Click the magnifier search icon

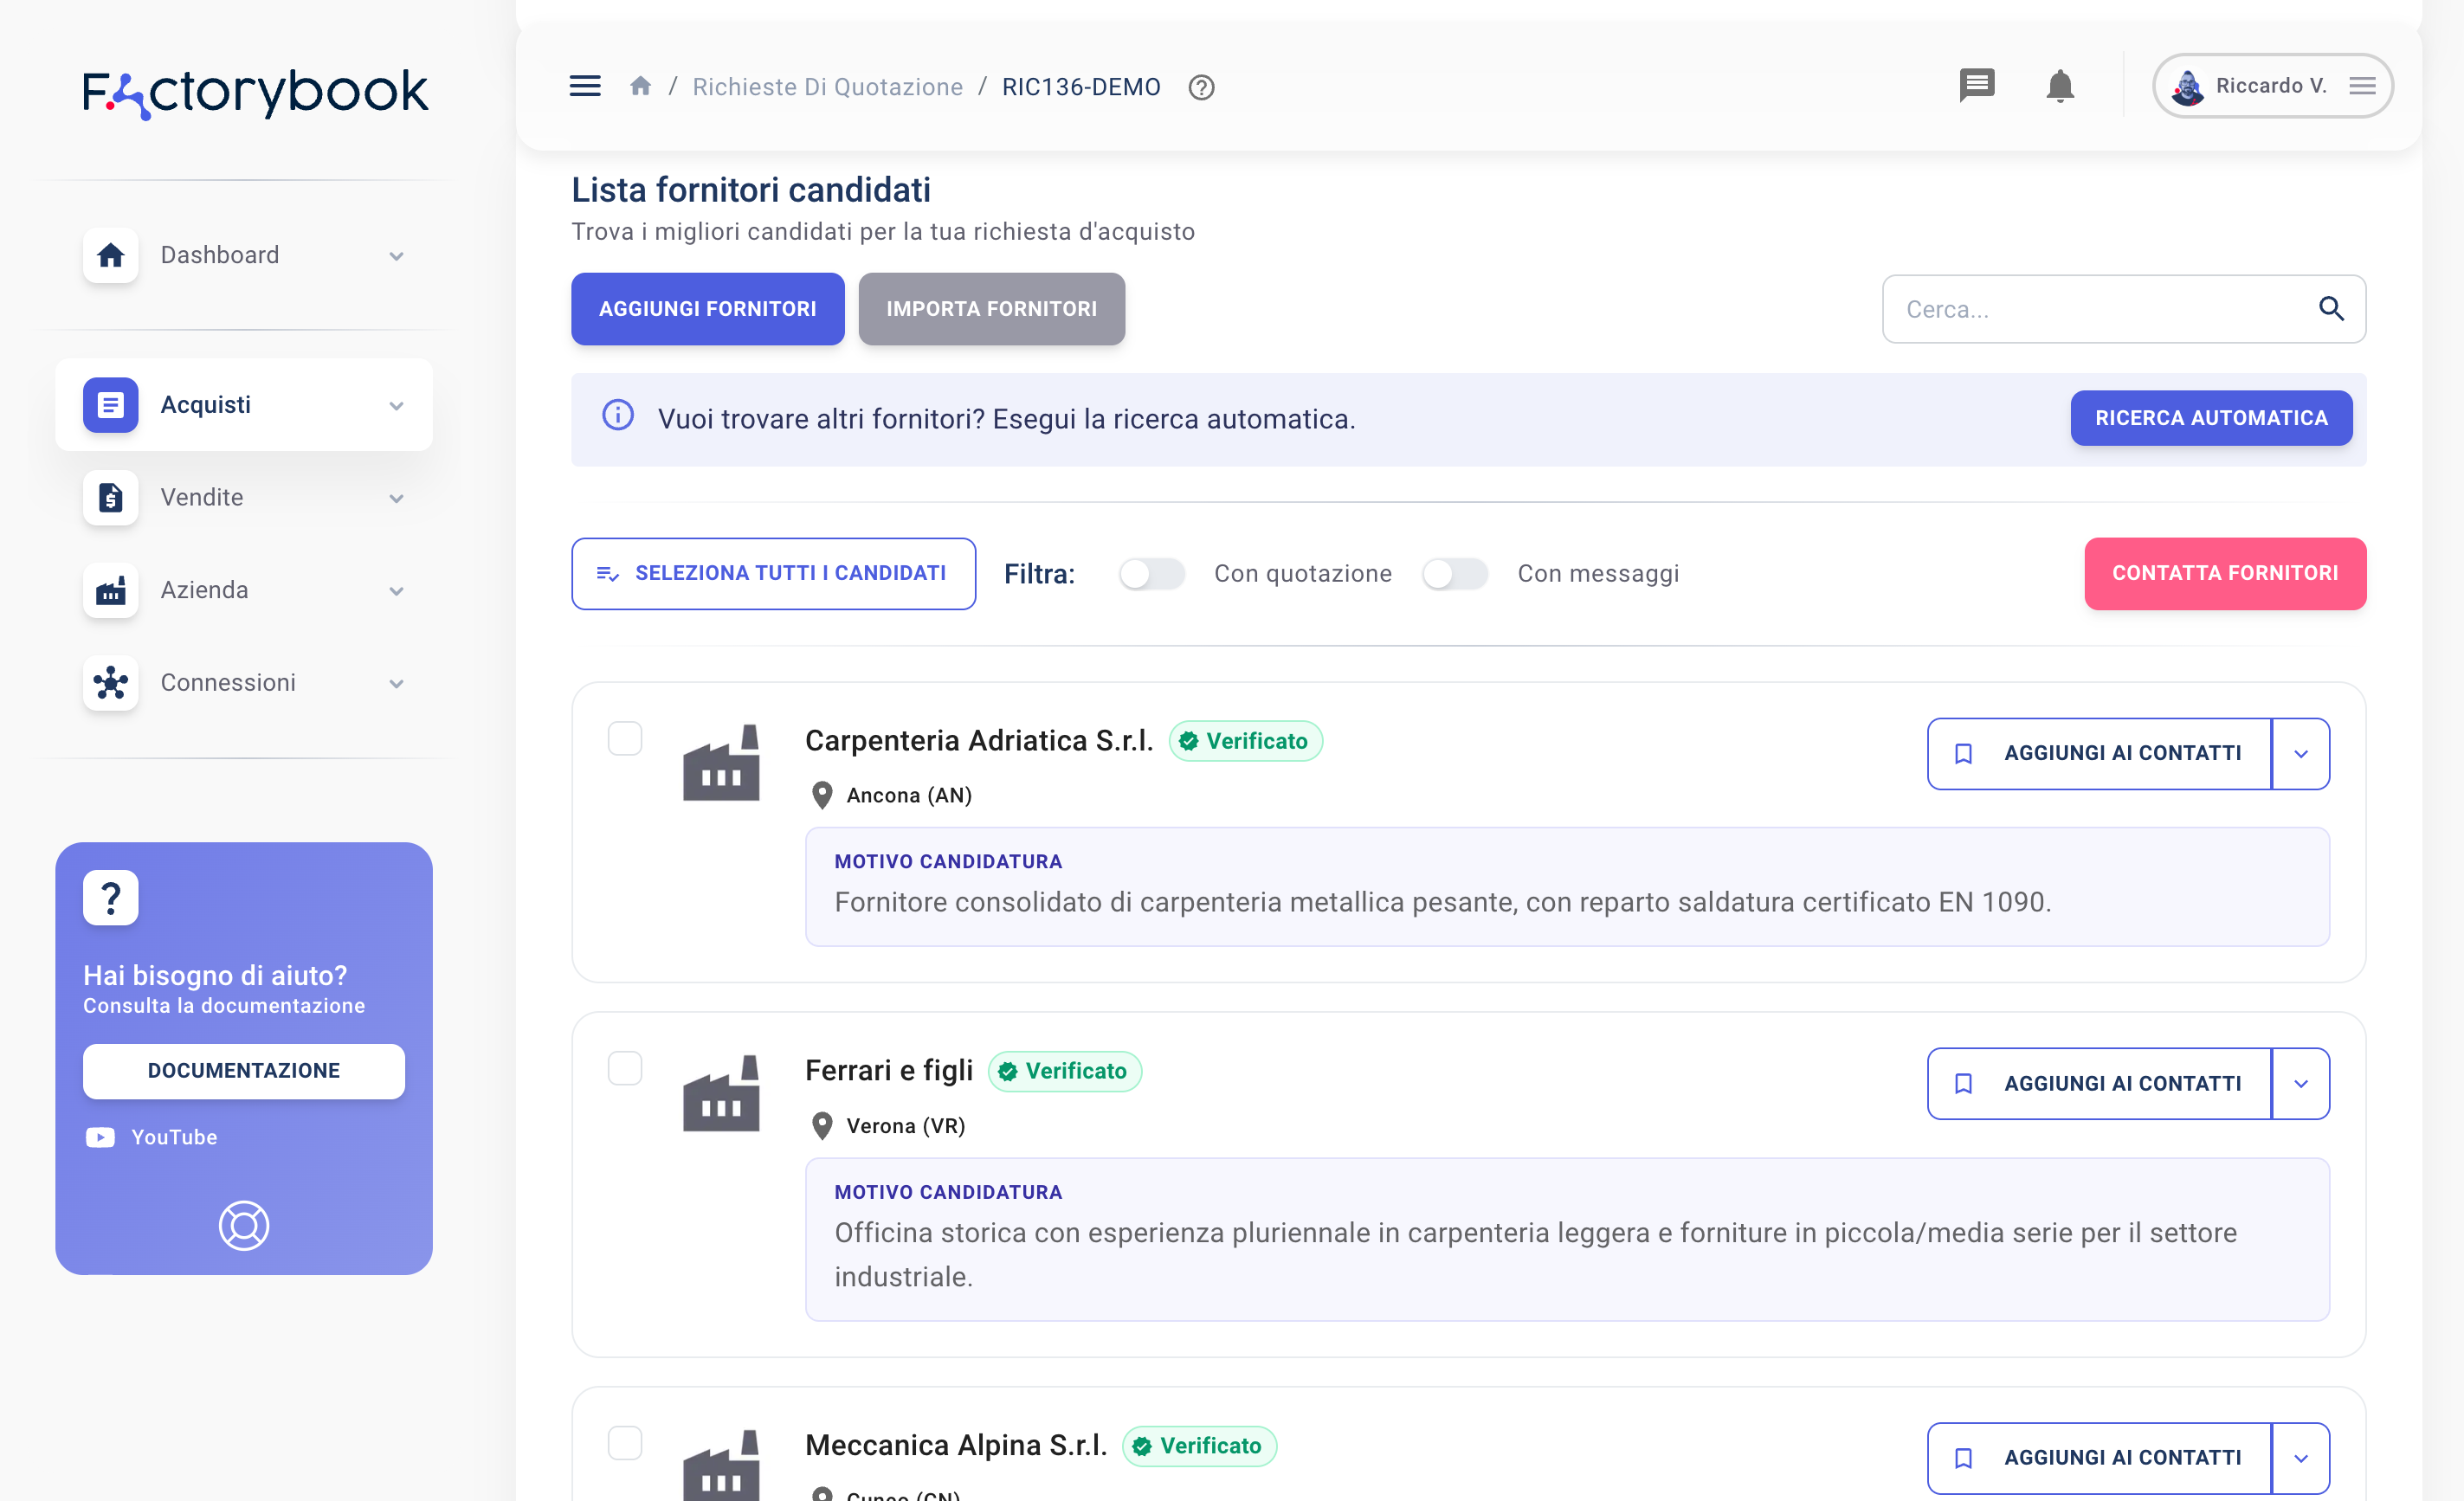2331,309
